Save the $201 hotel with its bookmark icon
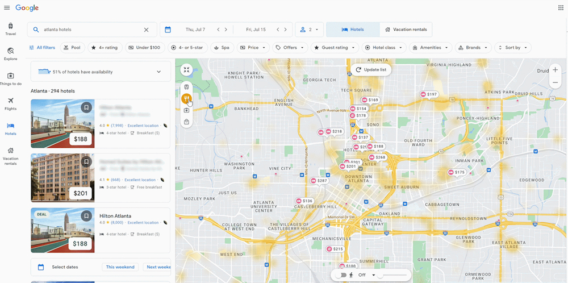The height and width of the screenshot is (283, 568). click(x=86, y=162)
